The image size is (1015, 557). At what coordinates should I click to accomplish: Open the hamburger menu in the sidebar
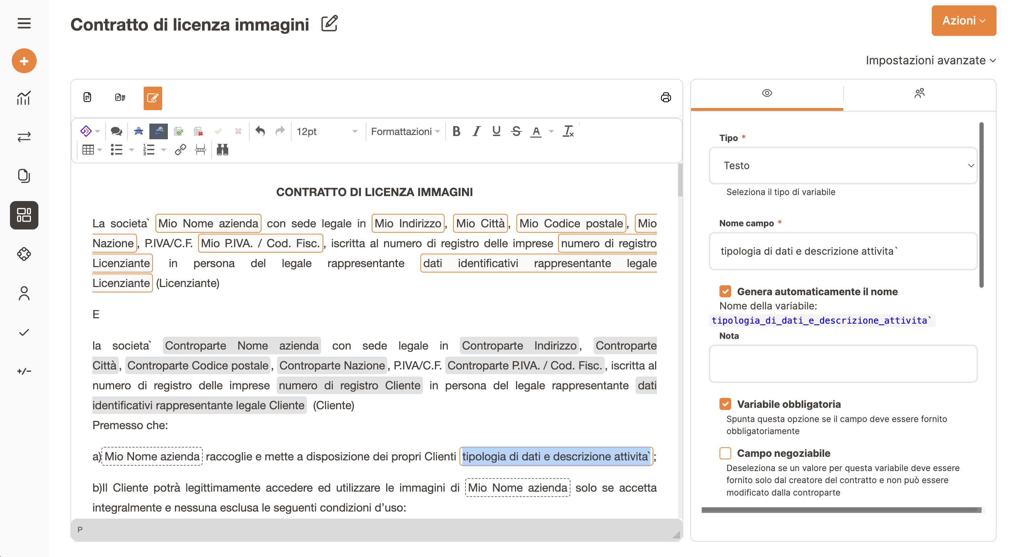pyautogui.click(x=24, y=23)
